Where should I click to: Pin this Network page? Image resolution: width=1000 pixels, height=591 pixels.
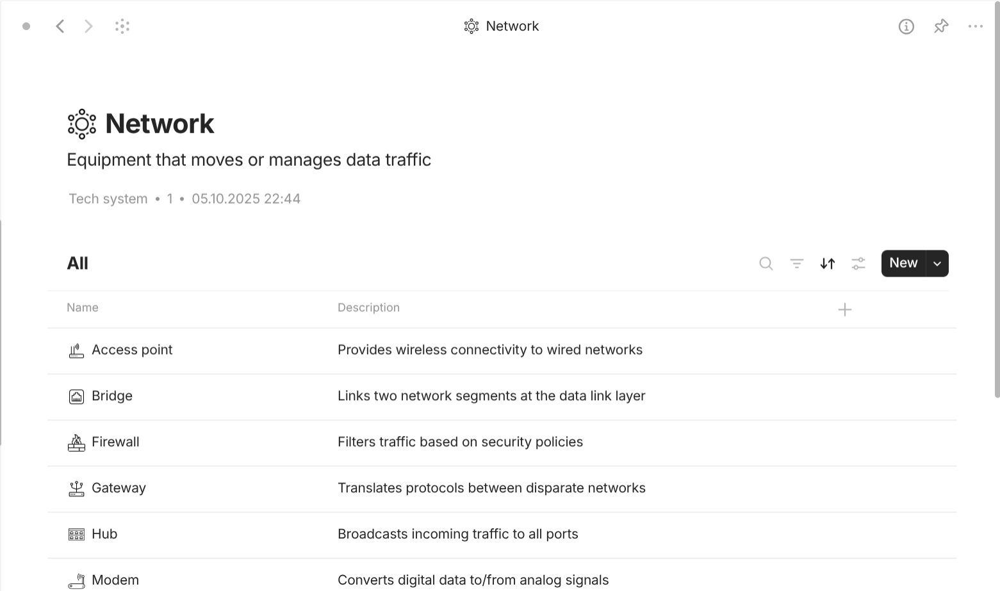click(x=941, y=26)
